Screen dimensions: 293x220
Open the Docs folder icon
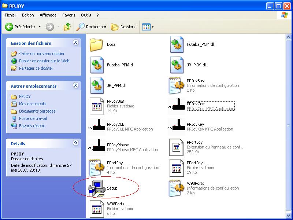click(96, 45)
